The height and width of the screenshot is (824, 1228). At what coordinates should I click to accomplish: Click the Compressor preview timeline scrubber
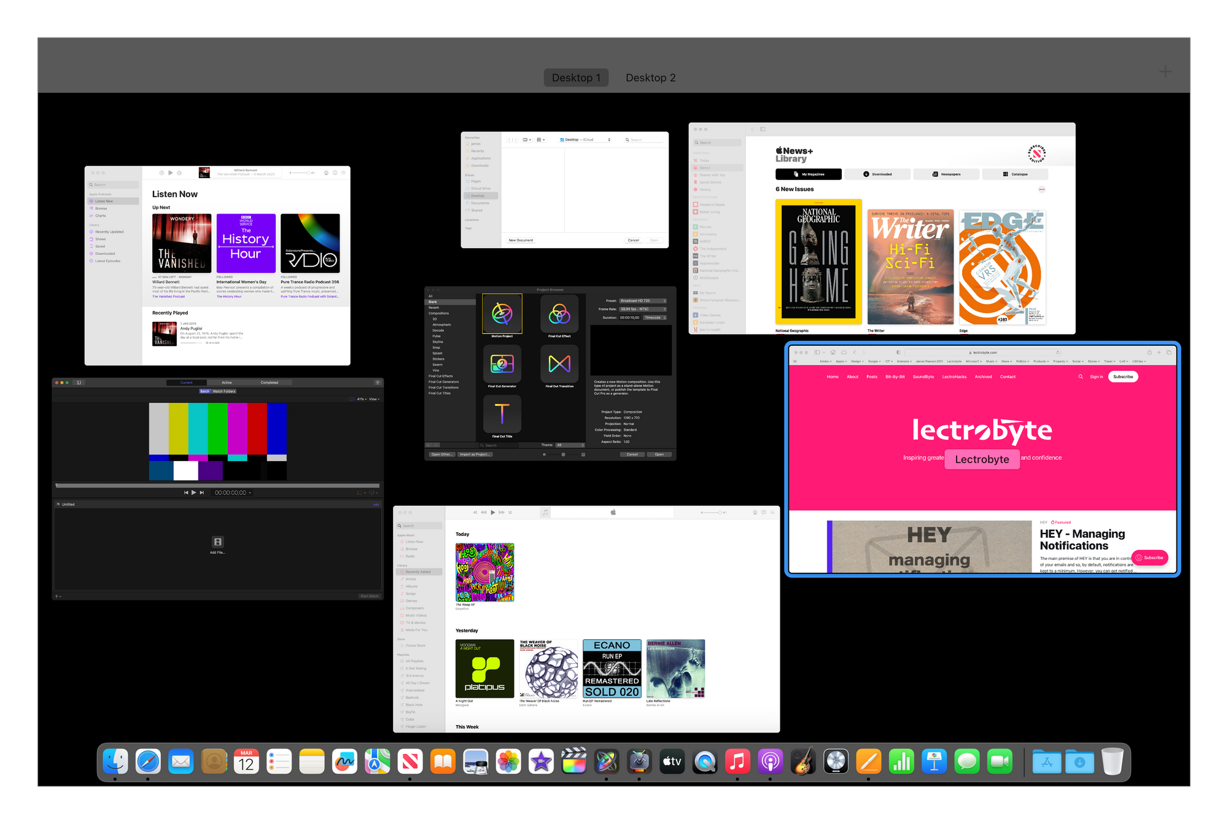[217, 485]
